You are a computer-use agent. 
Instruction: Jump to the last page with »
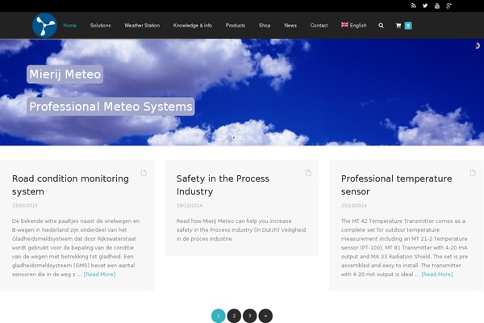pos(265,316)
